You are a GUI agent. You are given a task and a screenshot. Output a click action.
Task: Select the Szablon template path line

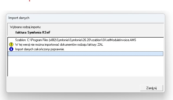pyautogui.click(x=85, y=40)
